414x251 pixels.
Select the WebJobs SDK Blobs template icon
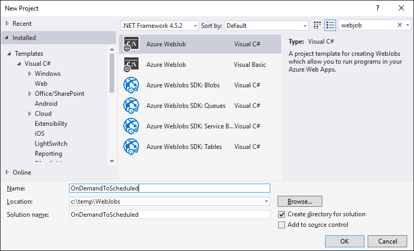pos(131,85)
